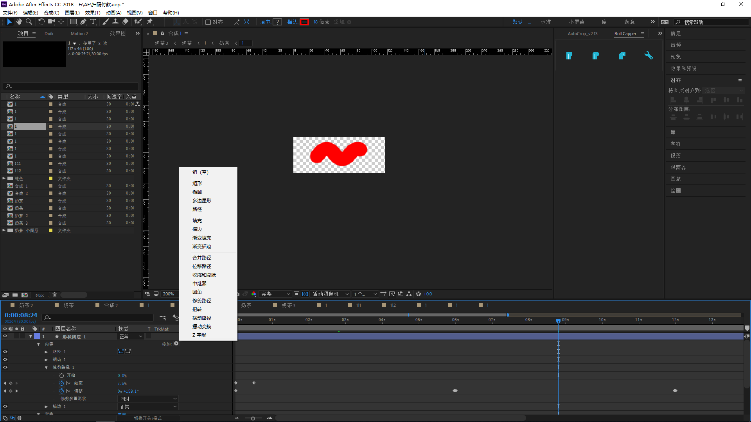This screenshot has height=422, width=751.
Task: Select the Horizontal Type tool
Action: click(x=93, y=22)
